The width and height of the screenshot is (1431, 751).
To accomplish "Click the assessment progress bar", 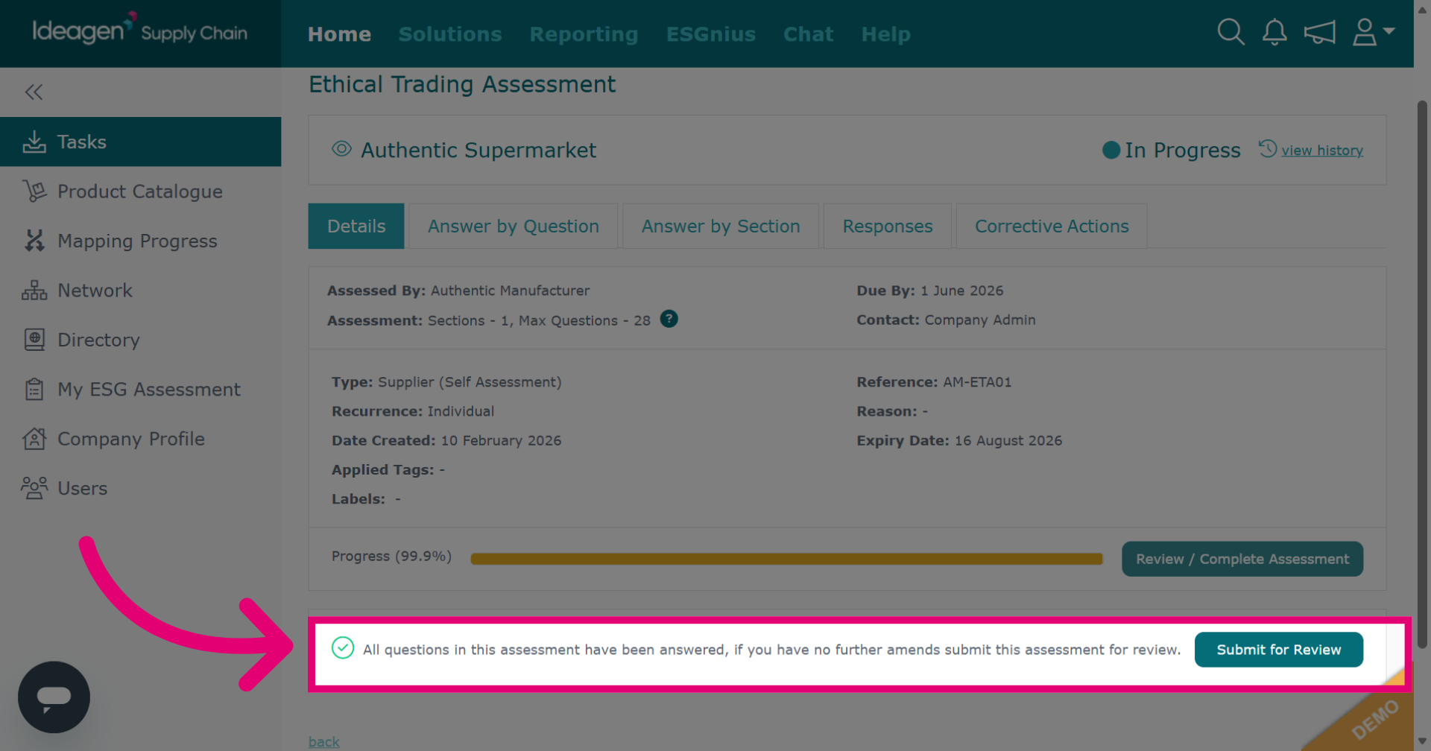I will 786,559.
